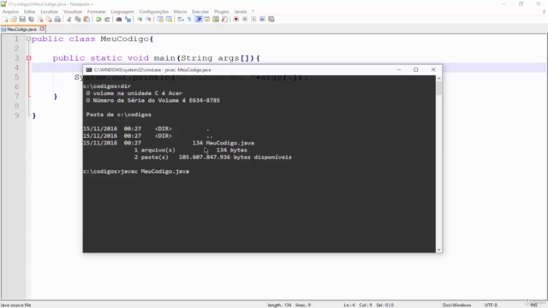This screenshot has height=308, width=548.
Task: Create a new document with the New icon
Action: [5, 19]
